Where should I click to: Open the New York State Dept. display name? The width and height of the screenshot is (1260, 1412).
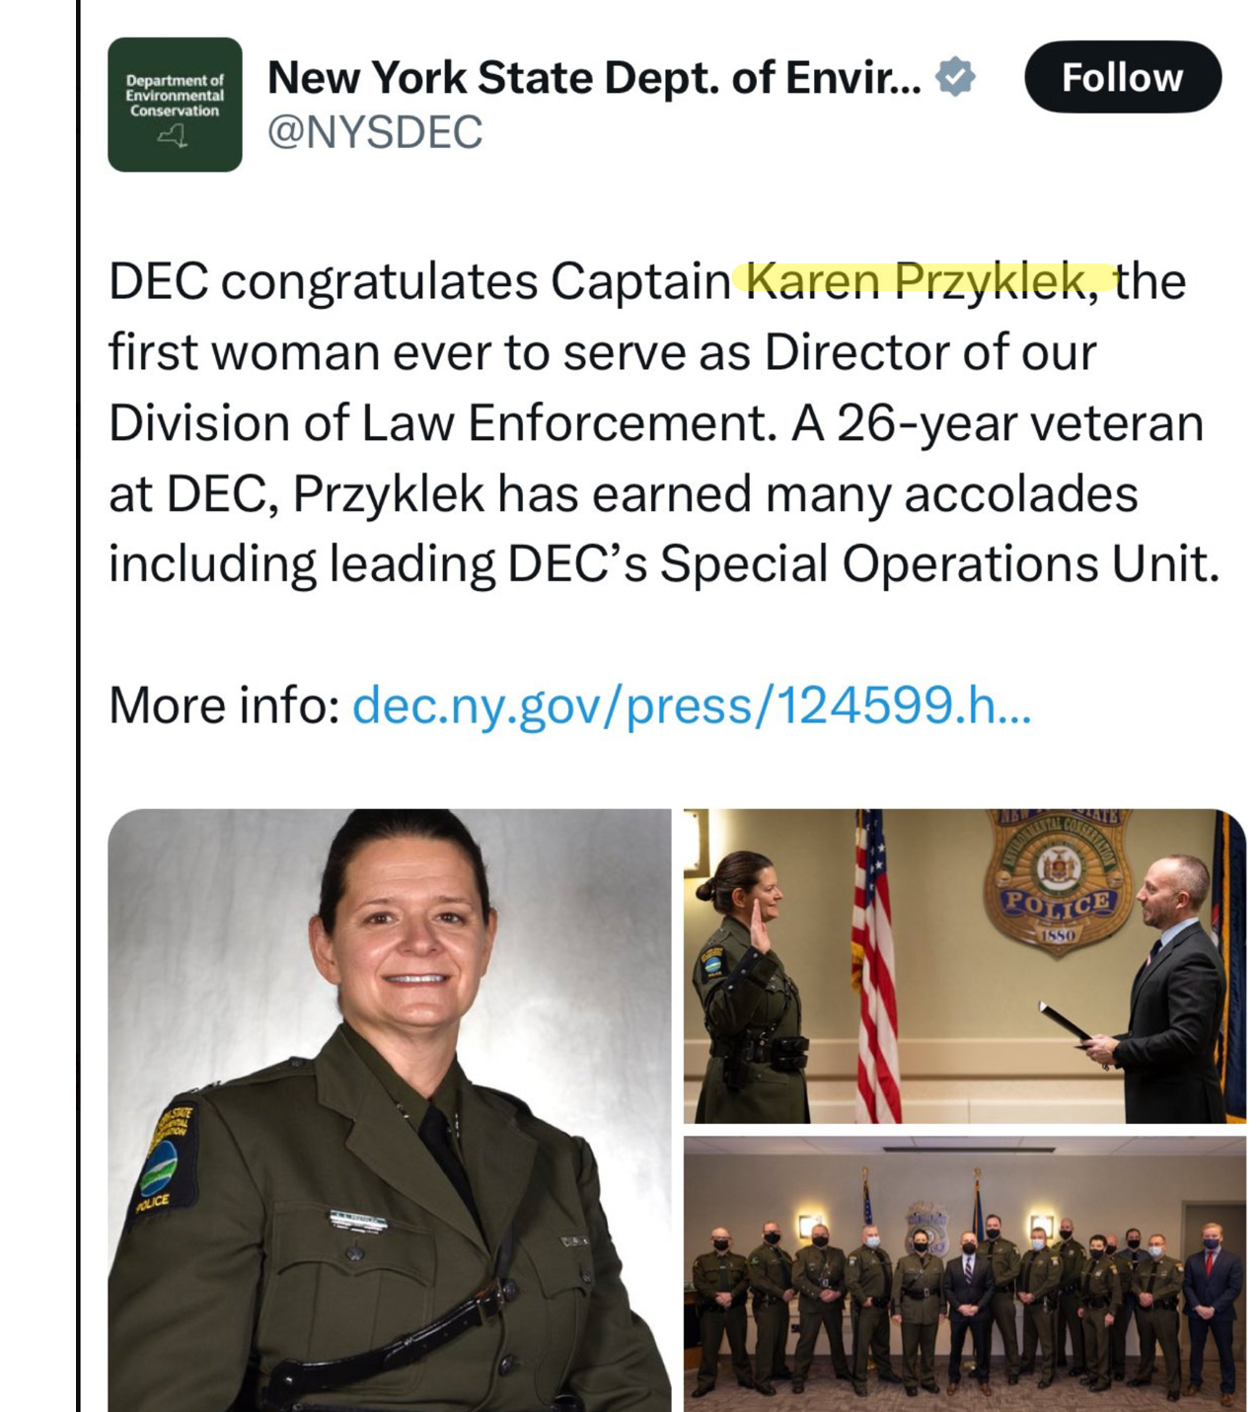593,78
